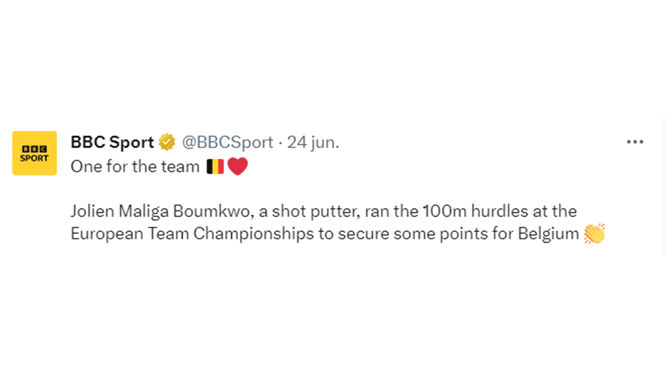Click the SPORT word in the yellow logo
This screenshot has height=375, width=667.
(x=34, y=158)
